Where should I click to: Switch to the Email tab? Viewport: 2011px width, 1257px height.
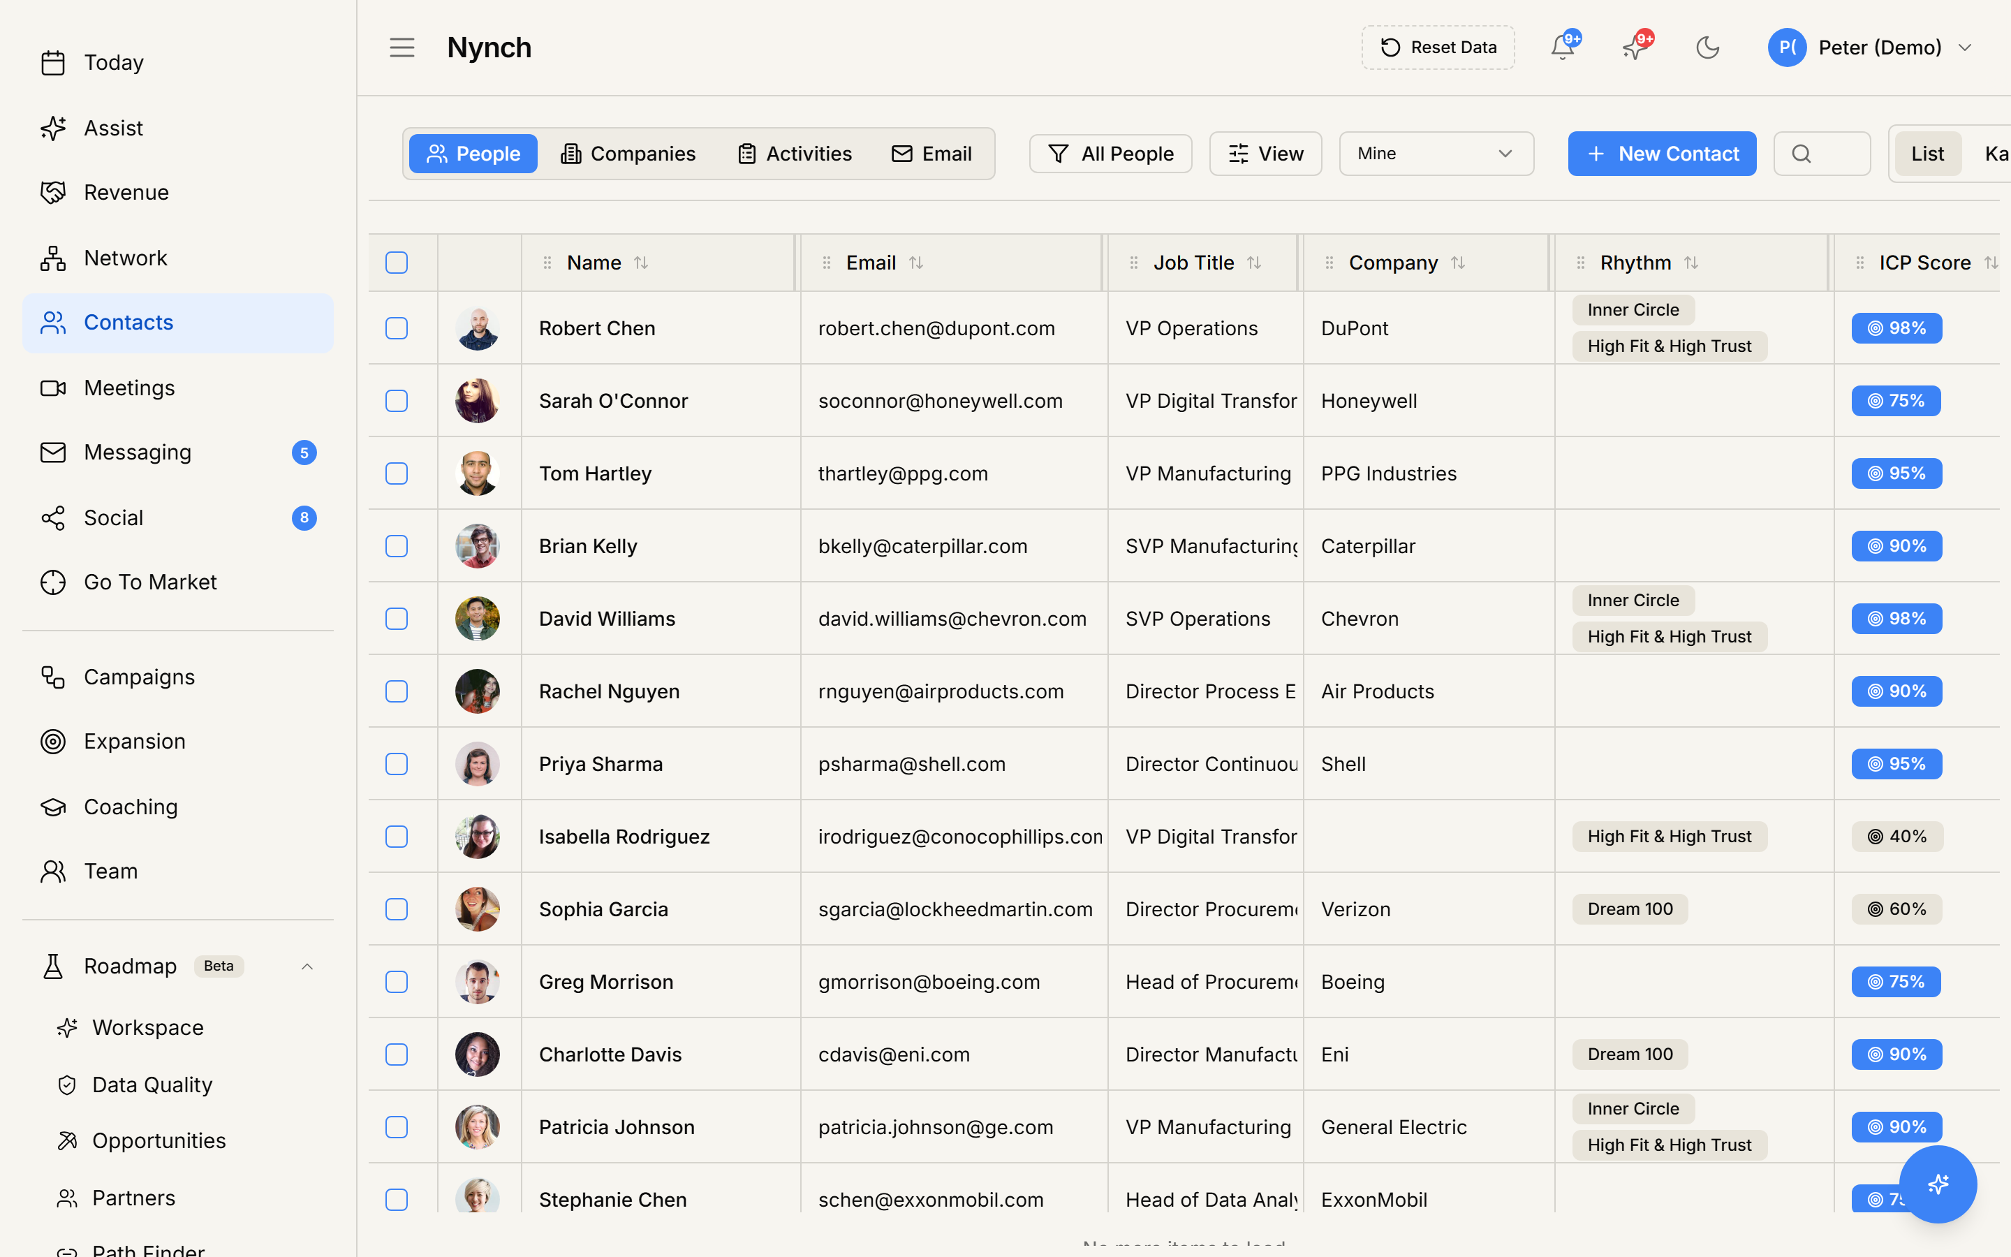tap(931, 154)
